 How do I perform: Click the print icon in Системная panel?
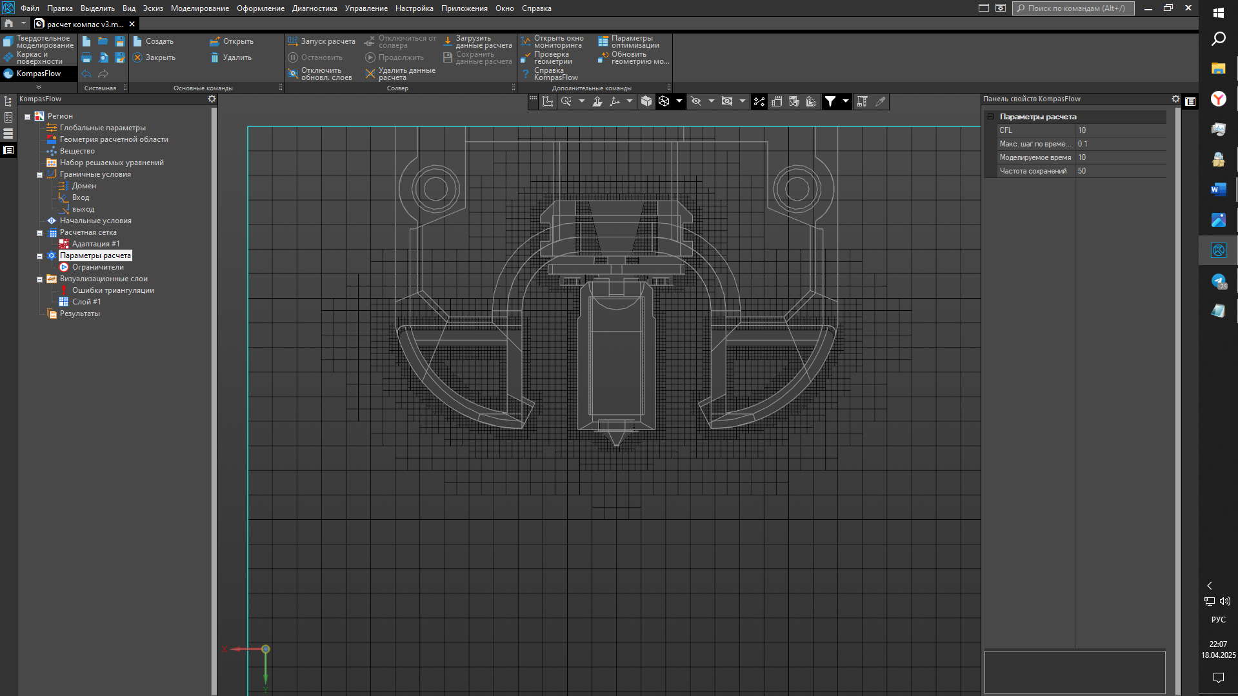tap(86, 58)
